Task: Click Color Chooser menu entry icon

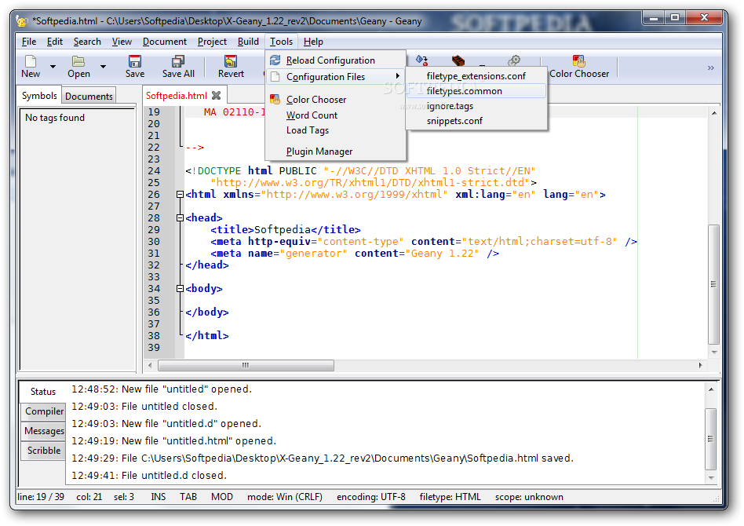Action: click(275, 99)
